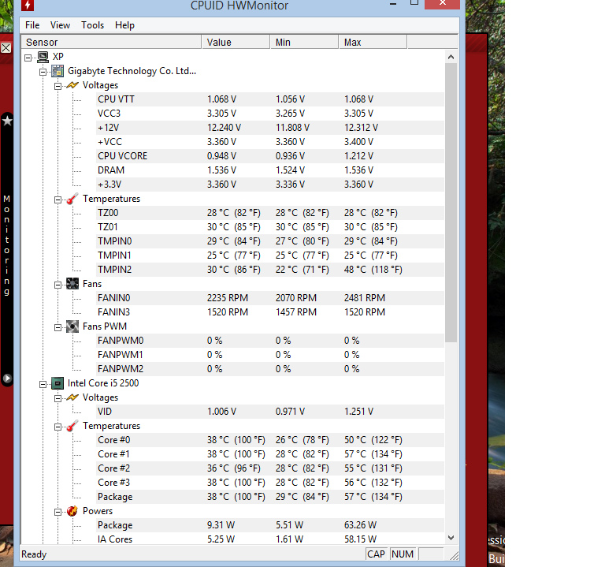Click the Powers flame icon

72,511
